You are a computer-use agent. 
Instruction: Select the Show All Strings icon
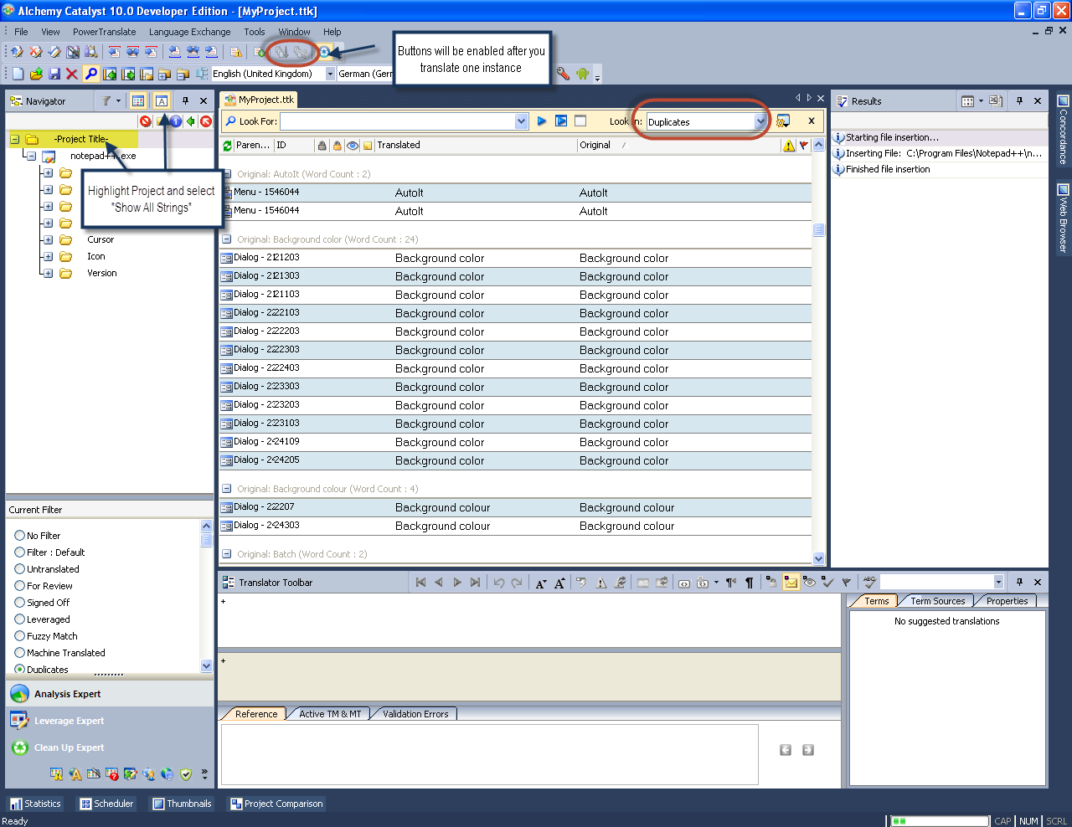[162, 100]
